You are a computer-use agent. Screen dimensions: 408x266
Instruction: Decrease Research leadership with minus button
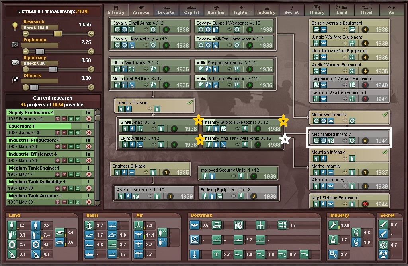pyautogui.click(x=25, y=33)
